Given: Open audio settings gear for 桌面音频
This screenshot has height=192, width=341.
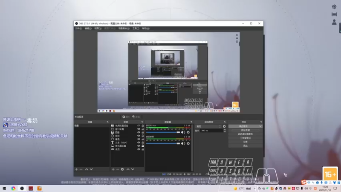Looking at the screenshot, I should (188, 143).
